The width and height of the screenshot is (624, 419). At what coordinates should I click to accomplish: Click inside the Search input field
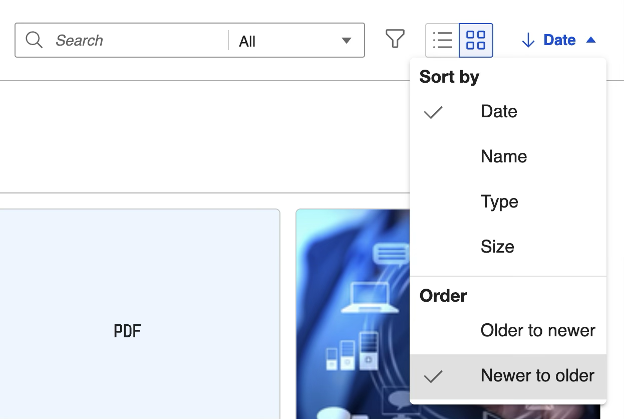tap(125, 40)
